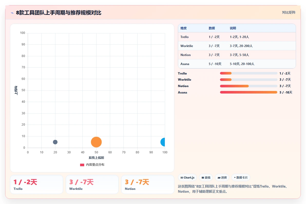This screenshot has height=204, width=306.
Task: Click the Asana progress bar
Action: 248,92
